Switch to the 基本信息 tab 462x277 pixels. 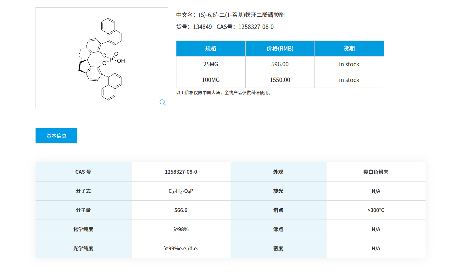point(56,135)
